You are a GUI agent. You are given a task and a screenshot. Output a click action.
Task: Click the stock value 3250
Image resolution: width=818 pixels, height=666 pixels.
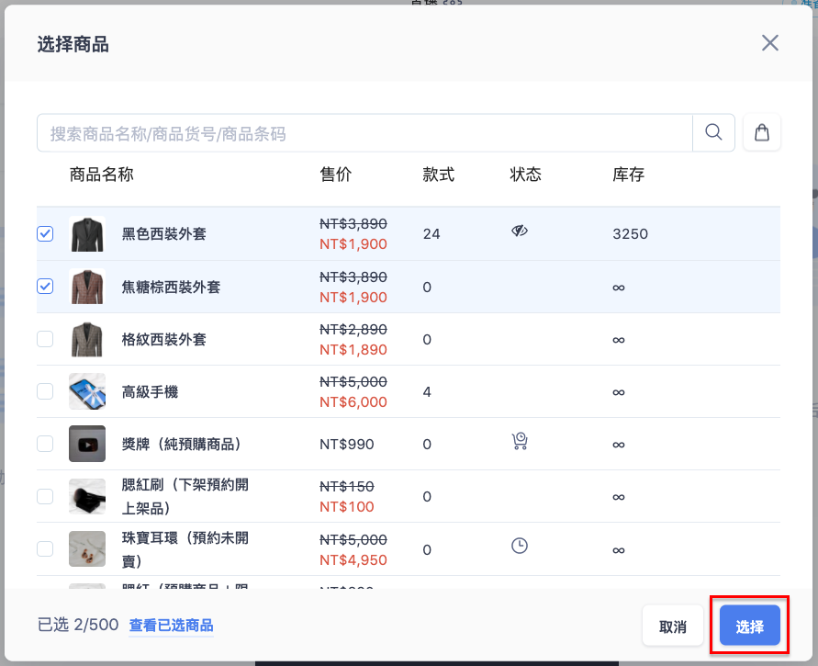pos(630,234)
